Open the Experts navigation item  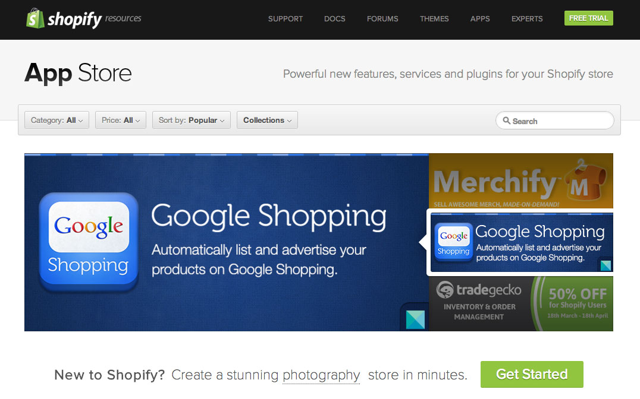point(527,19)
